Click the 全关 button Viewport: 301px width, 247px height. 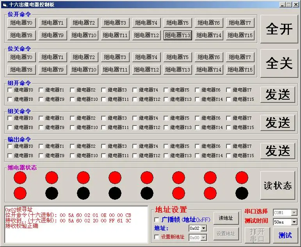tap(279, 63)
